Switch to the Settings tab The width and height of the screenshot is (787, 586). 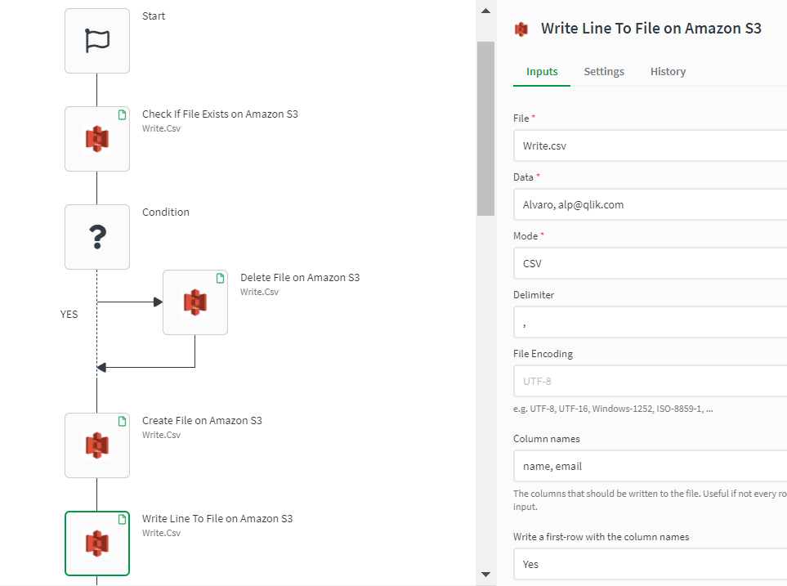tap(603, 71)
